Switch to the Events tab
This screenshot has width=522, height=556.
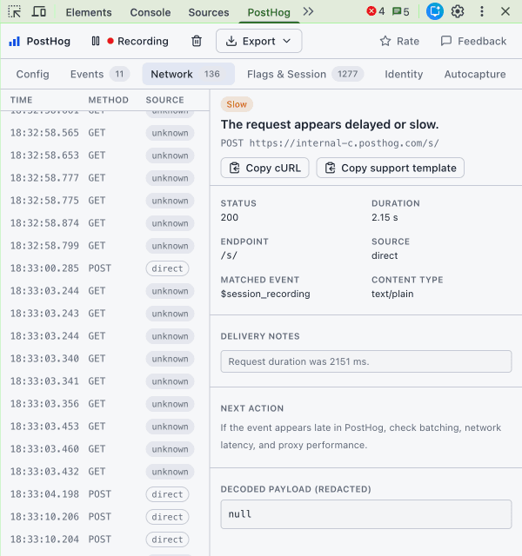pos(100,74)
